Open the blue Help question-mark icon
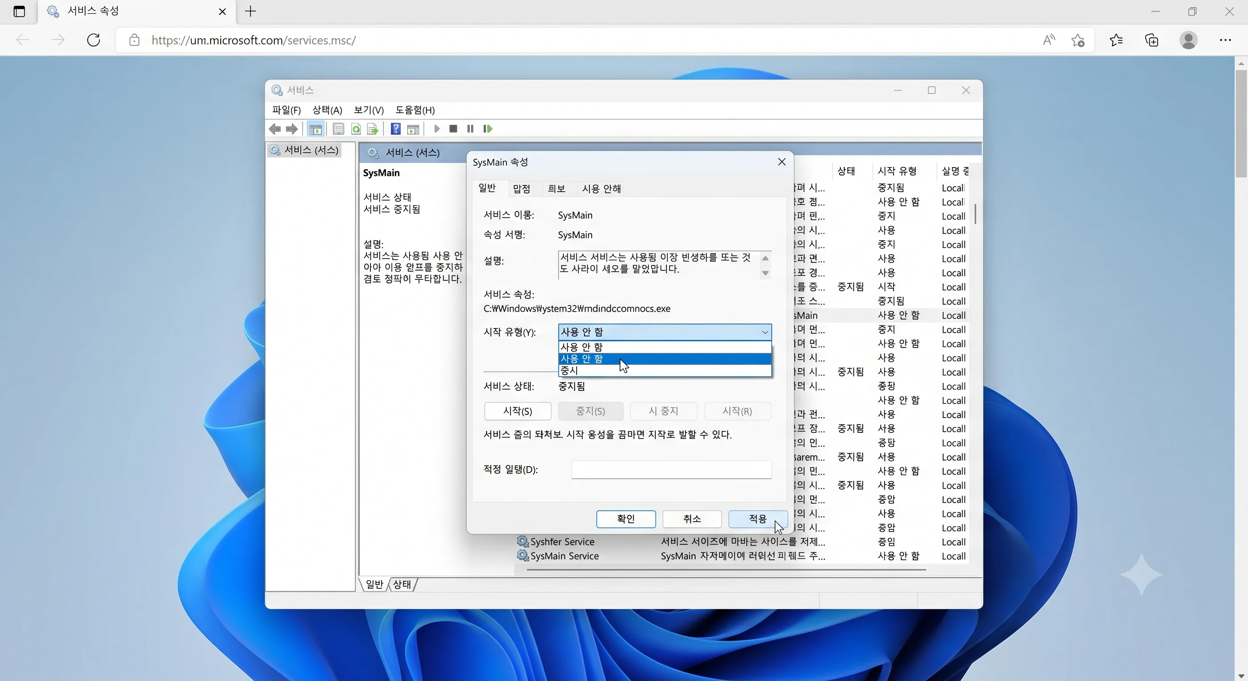Viewport: 1248px width, 681px height. coord(396,129)
